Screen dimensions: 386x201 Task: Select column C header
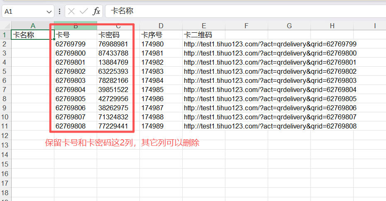click(x=118, y=26)
